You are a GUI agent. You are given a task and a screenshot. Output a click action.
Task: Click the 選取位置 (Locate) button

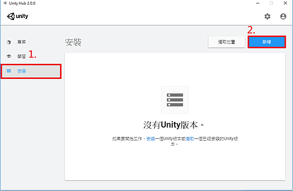[227, 42]
